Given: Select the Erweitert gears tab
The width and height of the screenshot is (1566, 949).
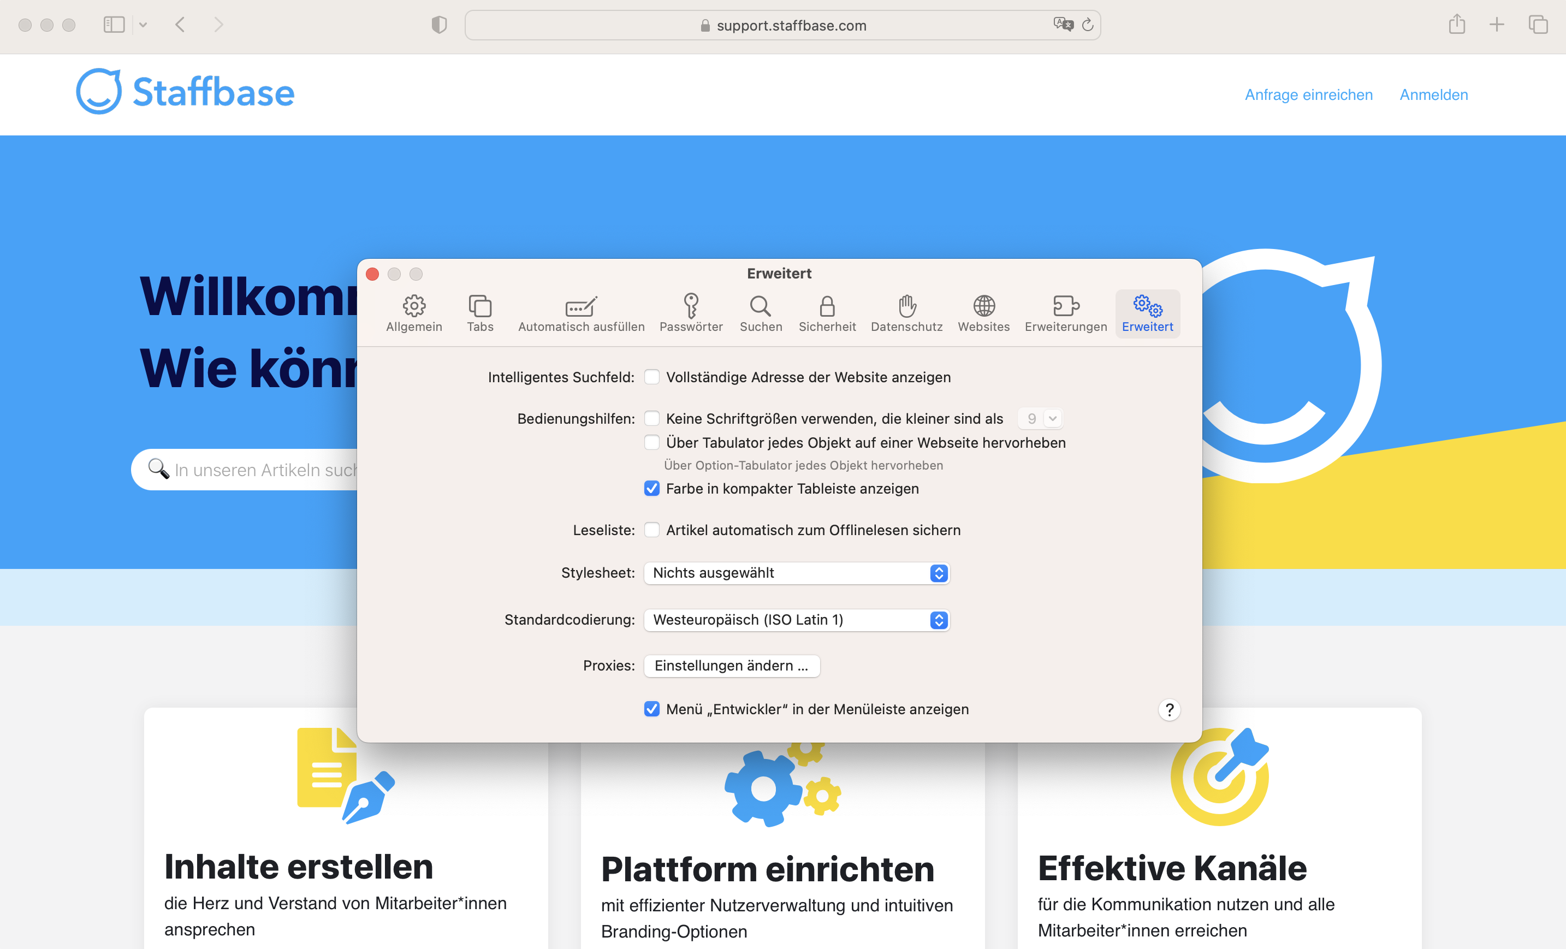Looking at the screenshot, I should [x=1147, y=313].
